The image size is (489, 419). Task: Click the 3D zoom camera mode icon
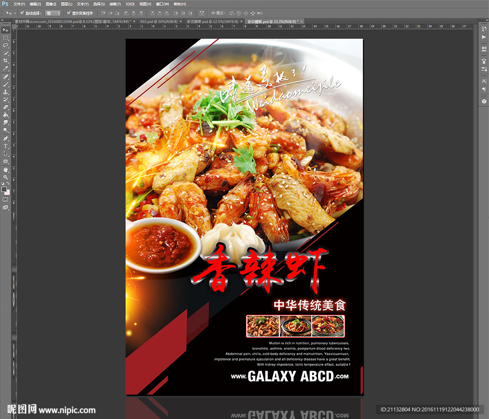coord(259,13)
